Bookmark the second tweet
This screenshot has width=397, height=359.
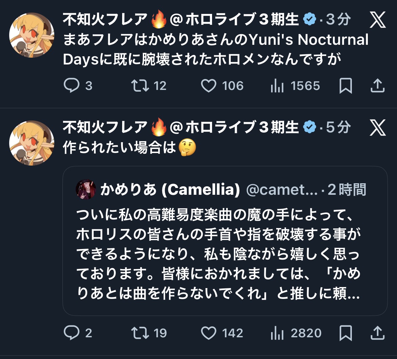346,333
